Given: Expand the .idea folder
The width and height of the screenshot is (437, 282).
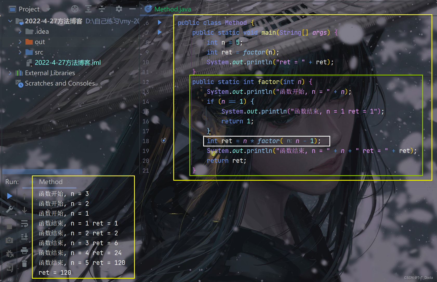Looking at the screenshot, I should point(20,31).
